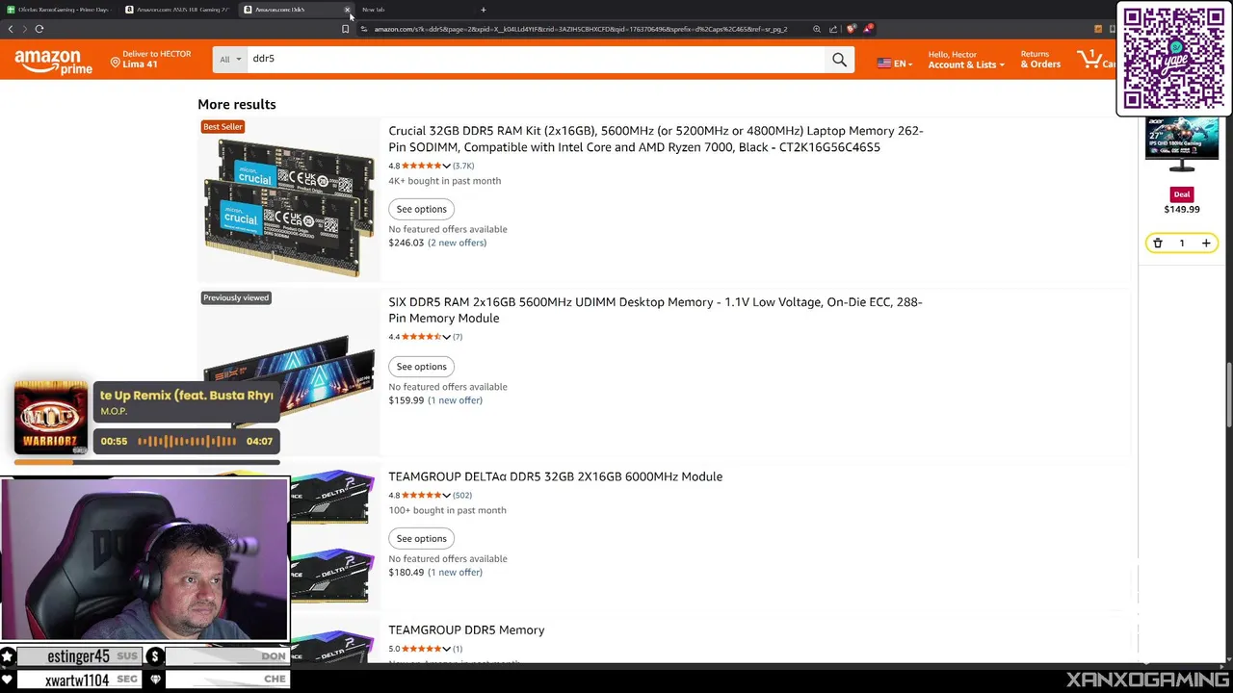Click the $246.03 price text
The image size is (1233, 693).
coord(406,243)
